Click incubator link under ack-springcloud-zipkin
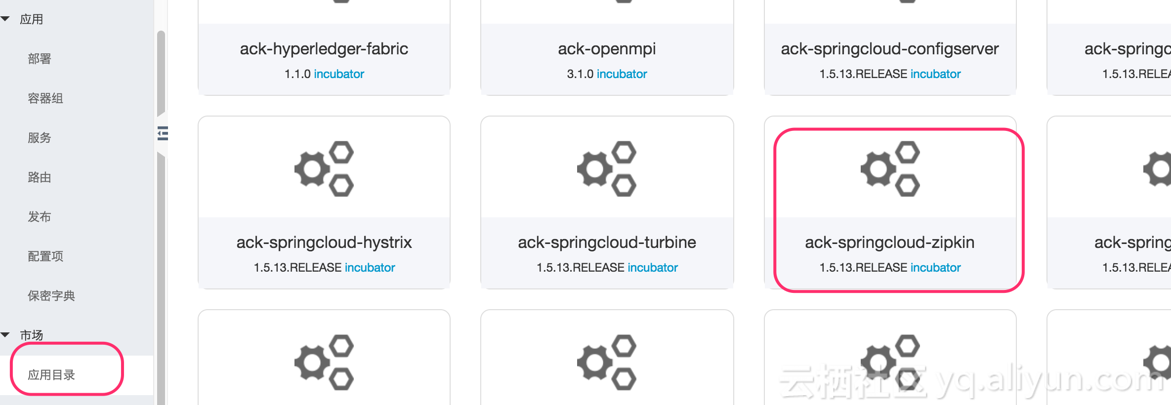The image size is (1171, 405). pos(936,268)
